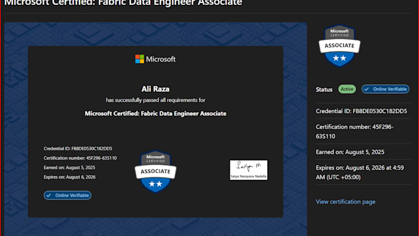Click the 'has successfully passed all requirements for' text
The height and width of the screenshot is (236, 419).
click(x=155, y=100)
